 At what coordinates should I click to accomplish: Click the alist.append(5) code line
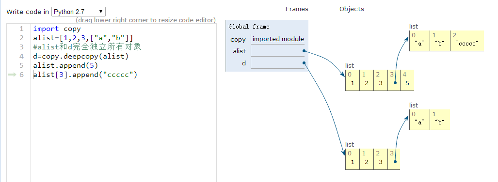coord(65,66)
